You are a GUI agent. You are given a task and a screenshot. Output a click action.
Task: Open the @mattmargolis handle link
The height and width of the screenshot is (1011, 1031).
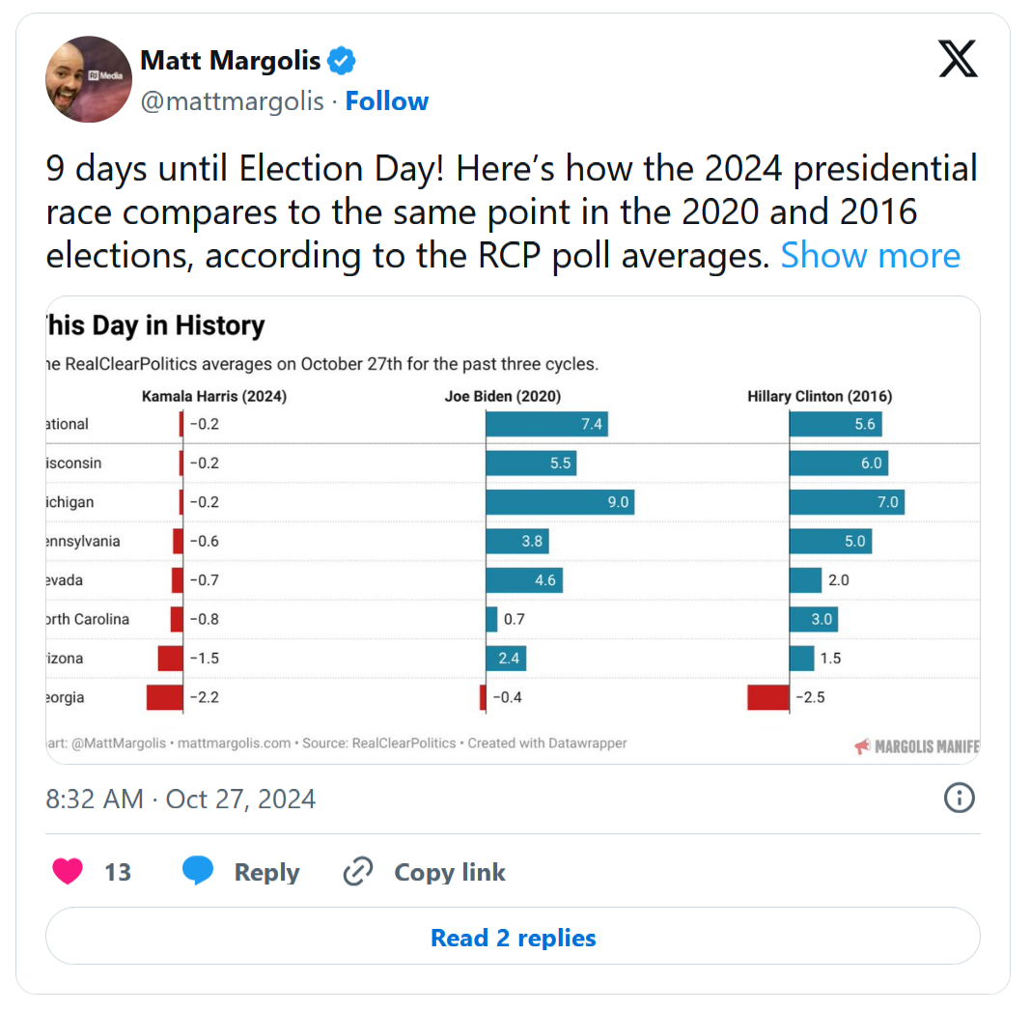[x=232, y=101]
